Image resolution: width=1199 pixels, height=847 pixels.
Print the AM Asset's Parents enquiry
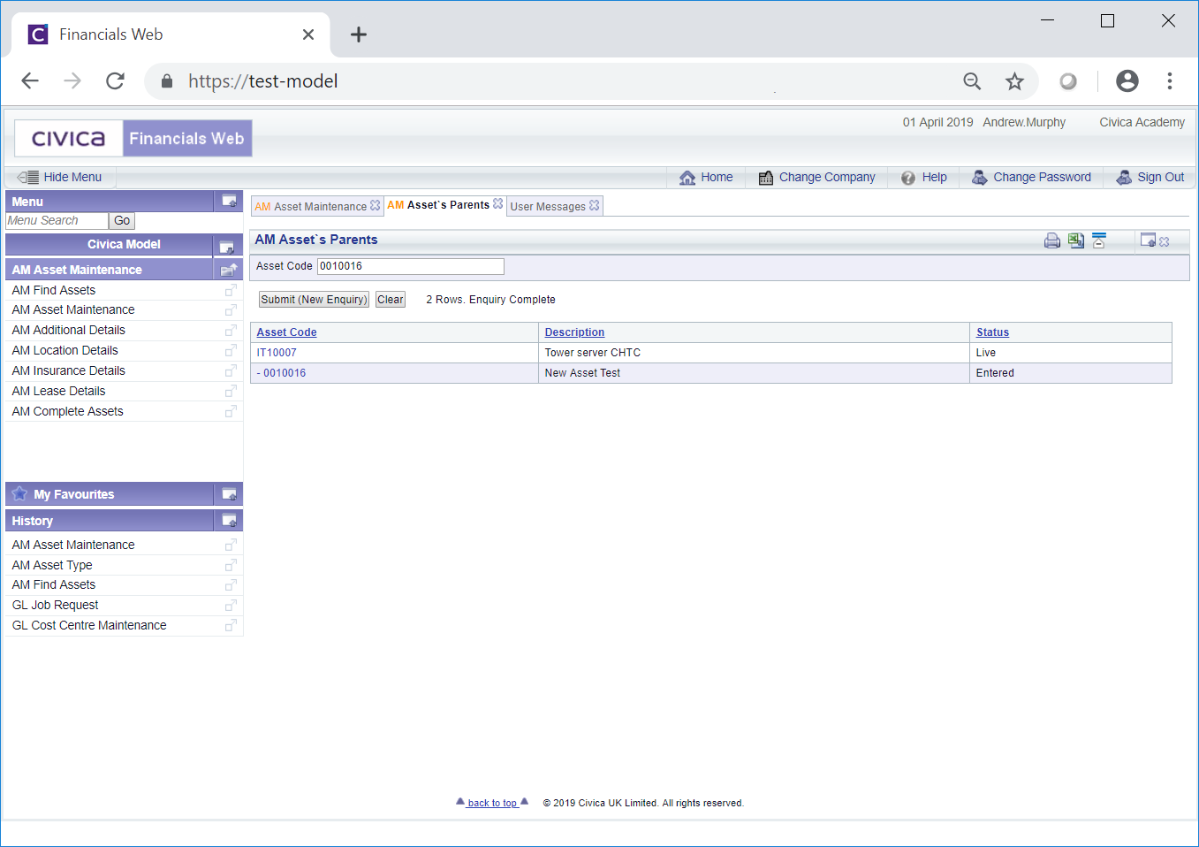(x=1051, y=240)
